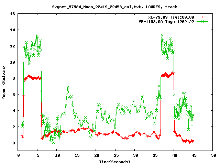Click the y-axis tick label 8
This screenshot has height=165, width=220.
[14, 78]
